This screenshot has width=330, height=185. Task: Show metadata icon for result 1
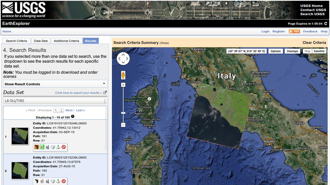point(53,147)
